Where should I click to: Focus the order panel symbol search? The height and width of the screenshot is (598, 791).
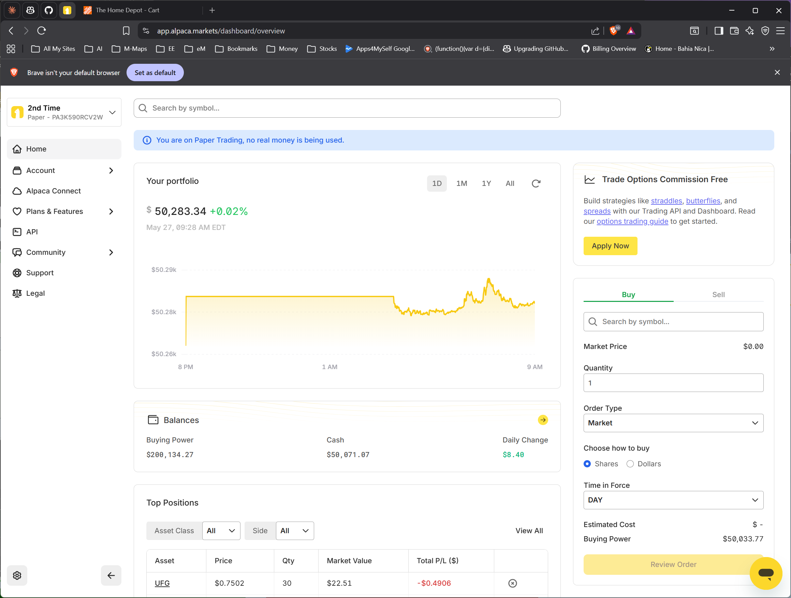pos(673,322)
